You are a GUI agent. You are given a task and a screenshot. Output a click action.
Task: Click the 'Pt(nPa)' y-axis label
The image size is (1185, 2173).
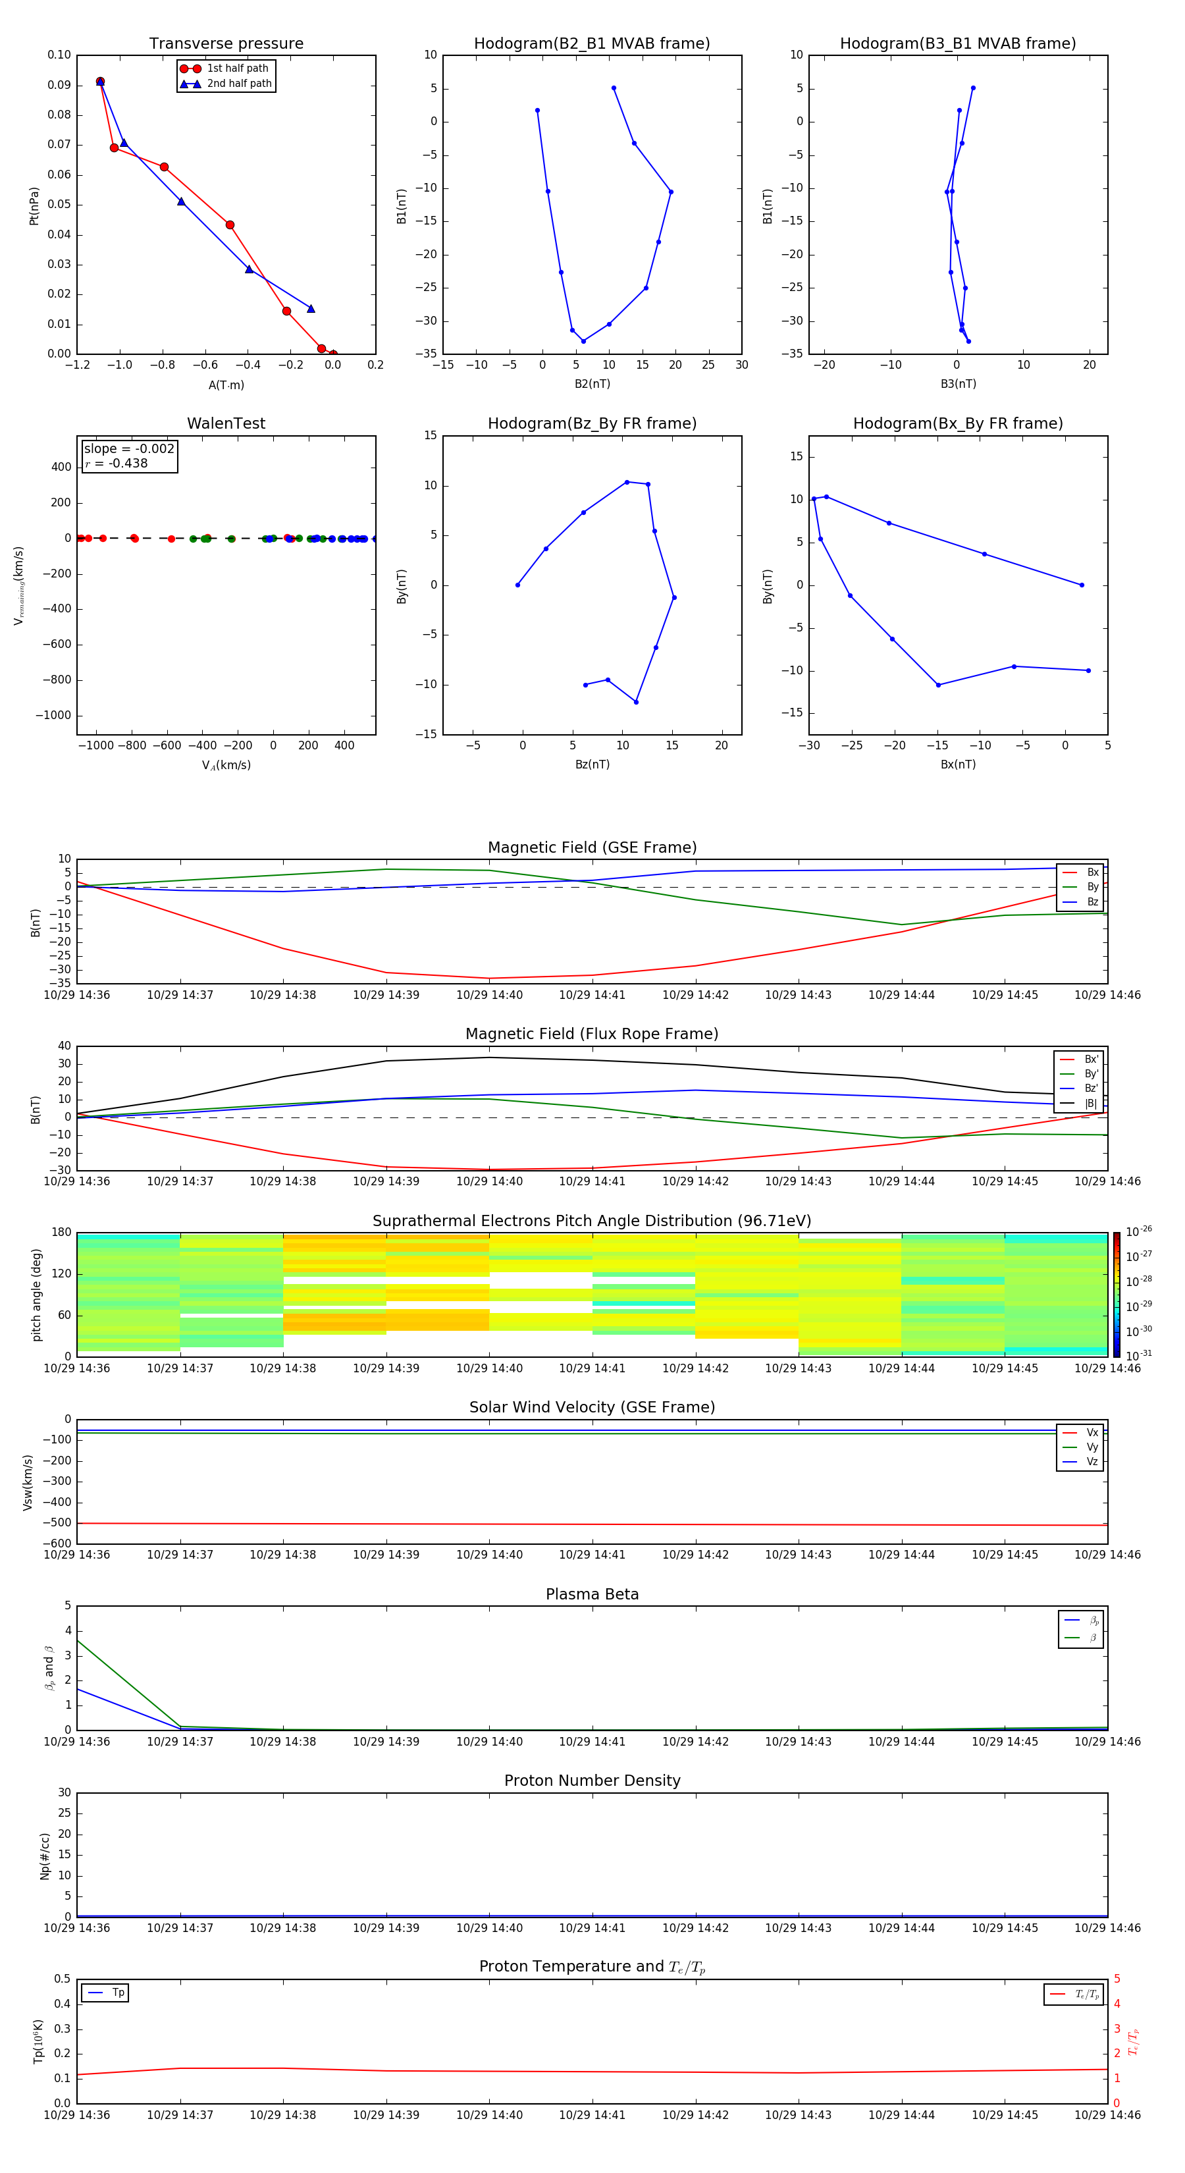tap(35, 205)
